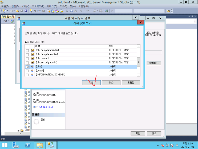Check the [db_owner] checkbox

click(27, 59)
